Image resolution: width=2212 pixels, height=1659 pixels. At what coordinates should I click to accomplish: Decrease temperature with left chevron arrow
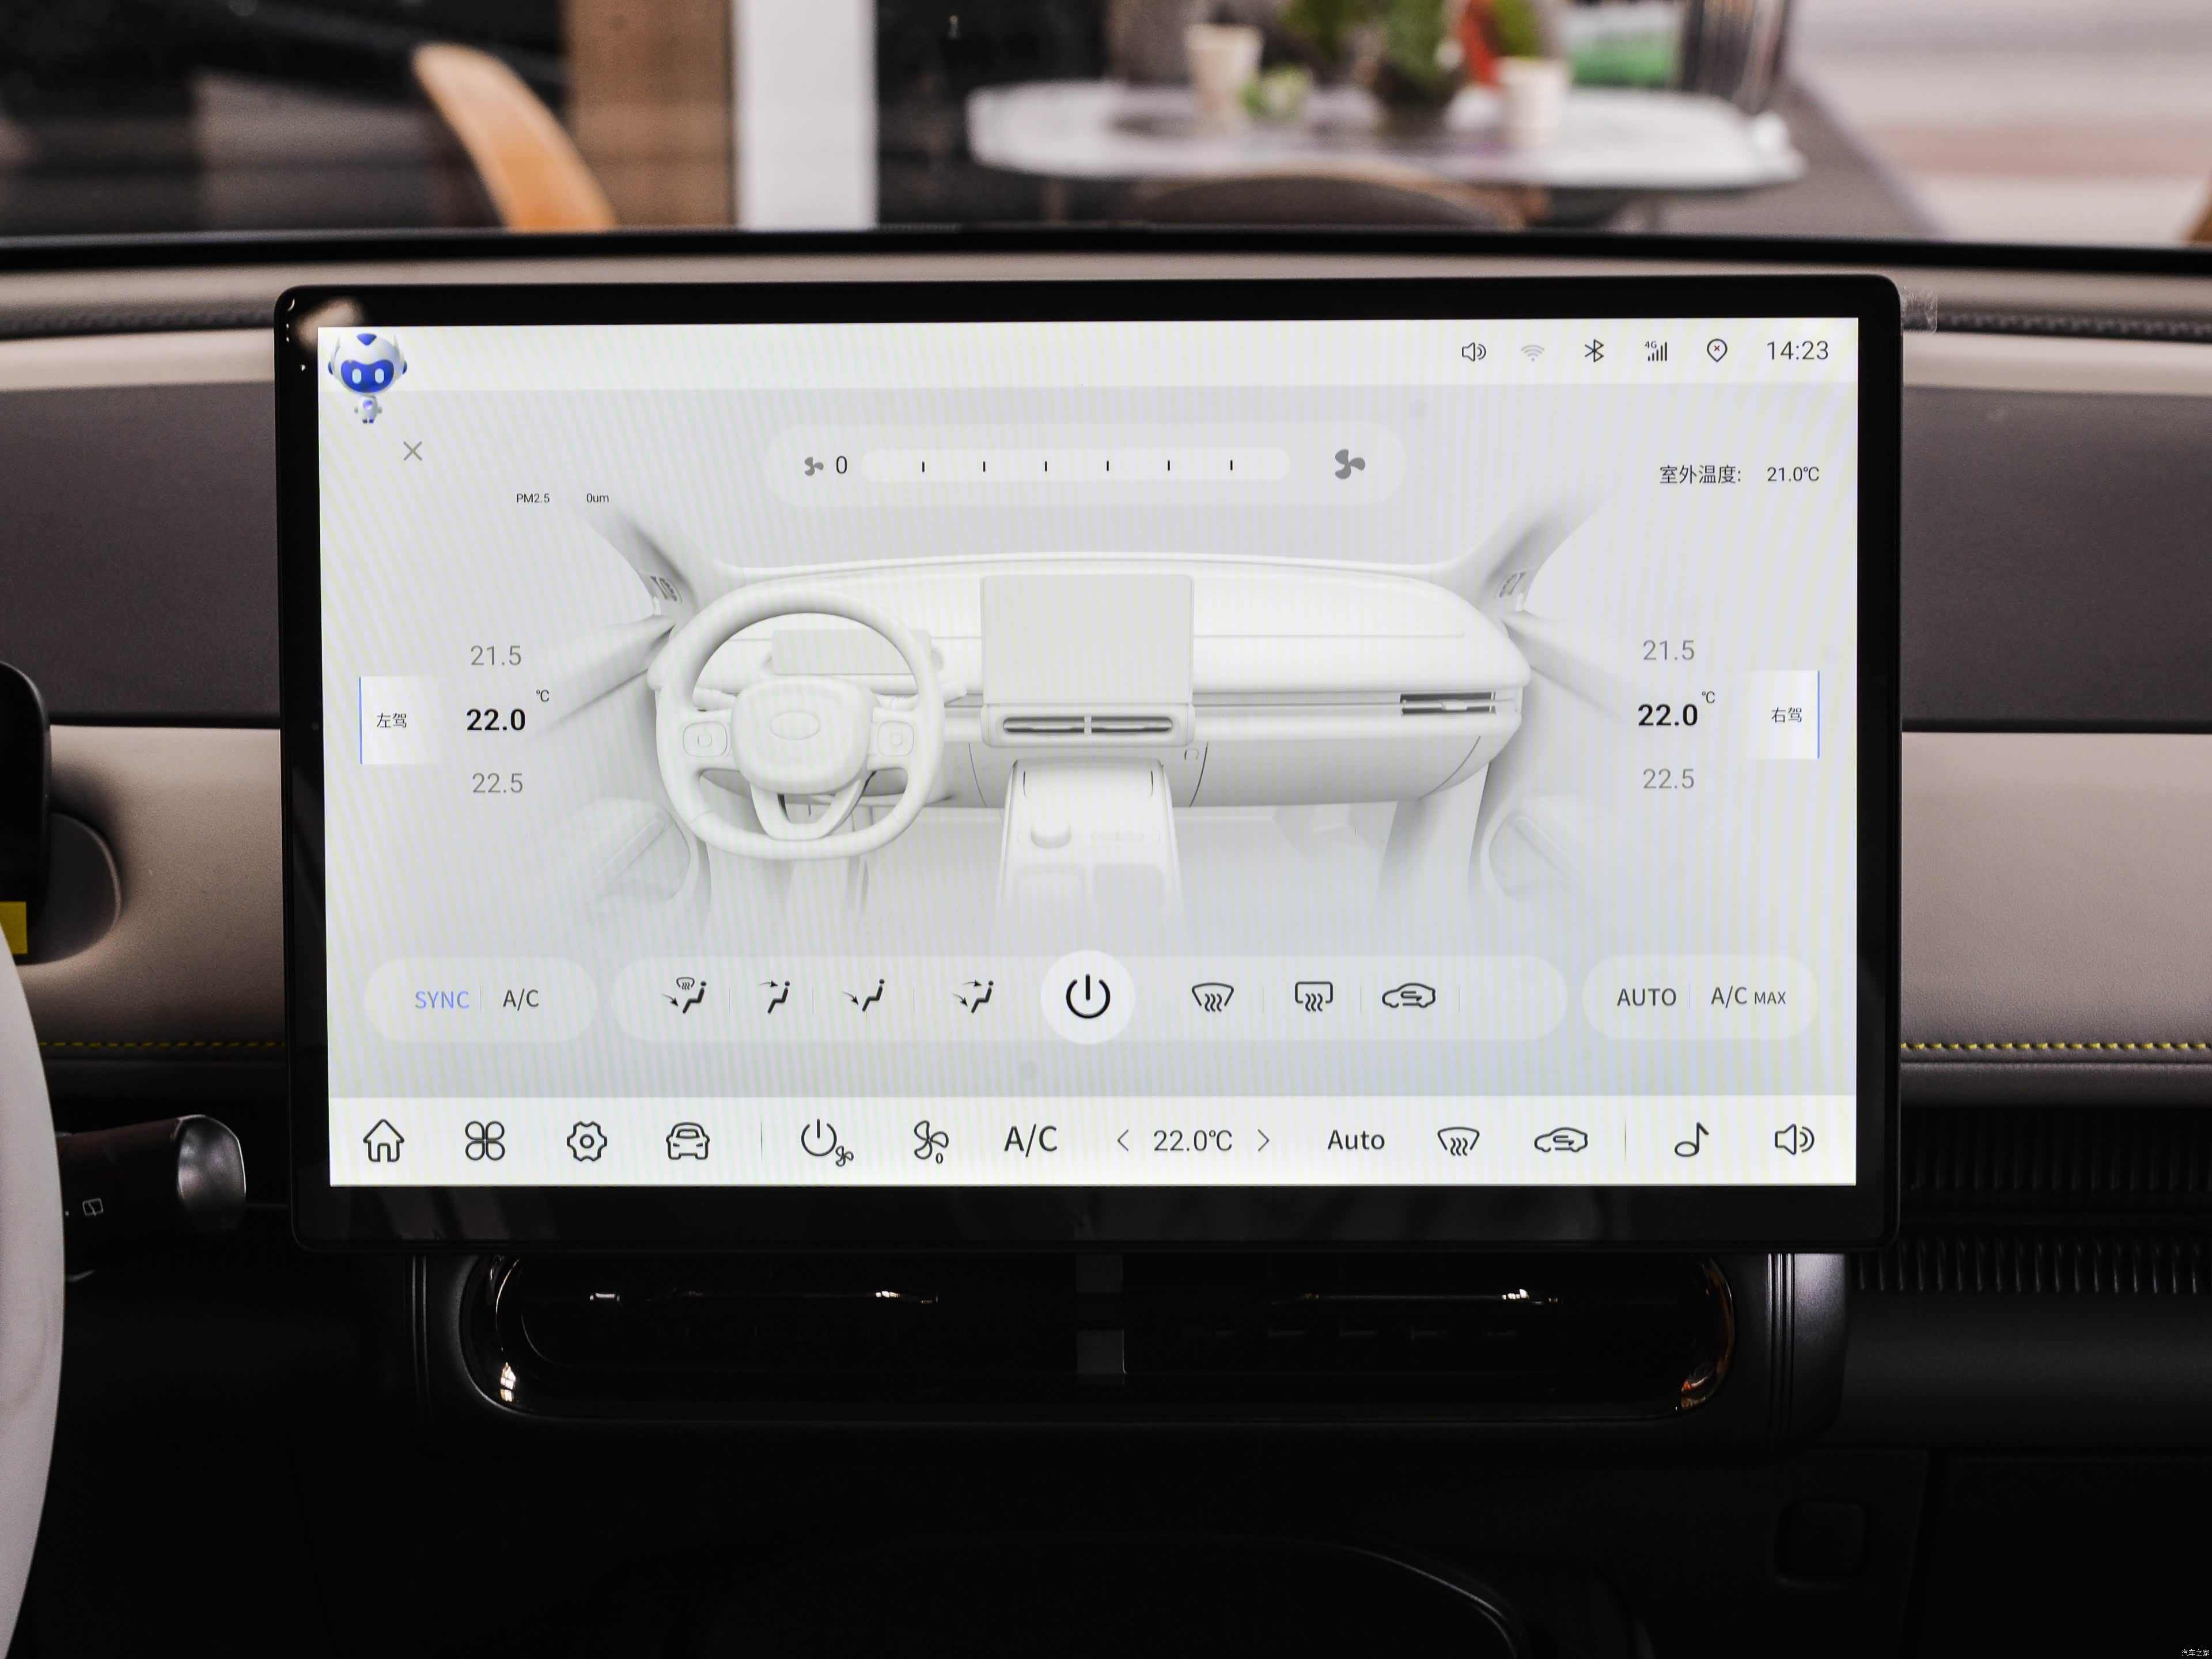(x=1123, y=1140)
